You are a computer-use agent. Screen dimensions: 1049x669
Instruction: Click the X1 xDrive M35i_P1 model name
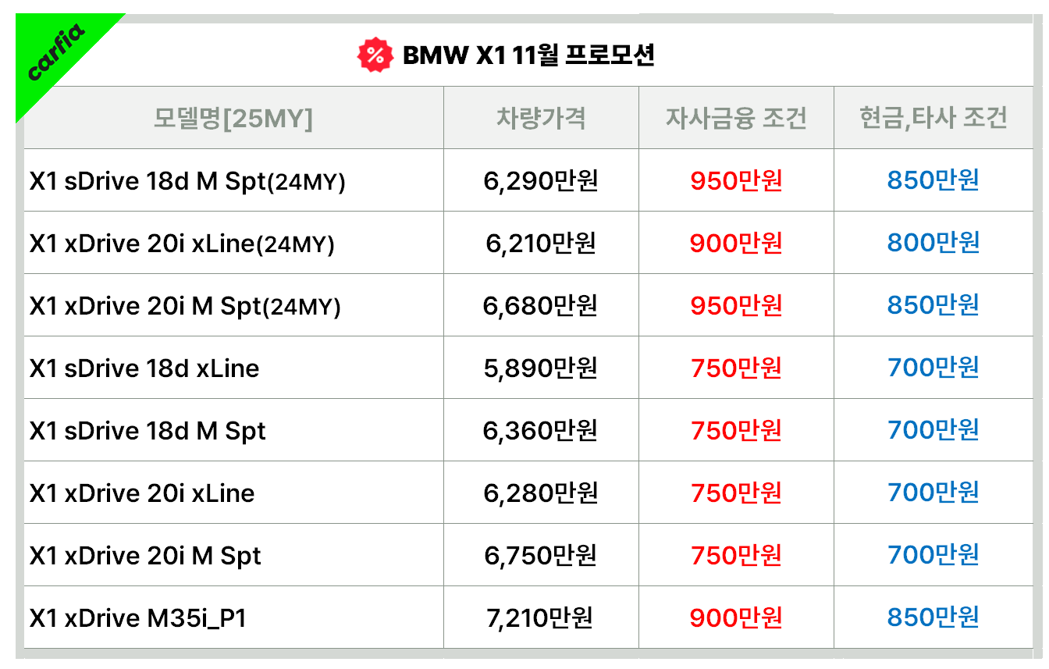(x=138, y=618)
